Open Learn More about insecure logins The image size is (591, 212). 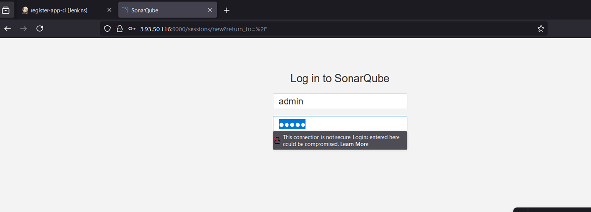tap(354, 144)
